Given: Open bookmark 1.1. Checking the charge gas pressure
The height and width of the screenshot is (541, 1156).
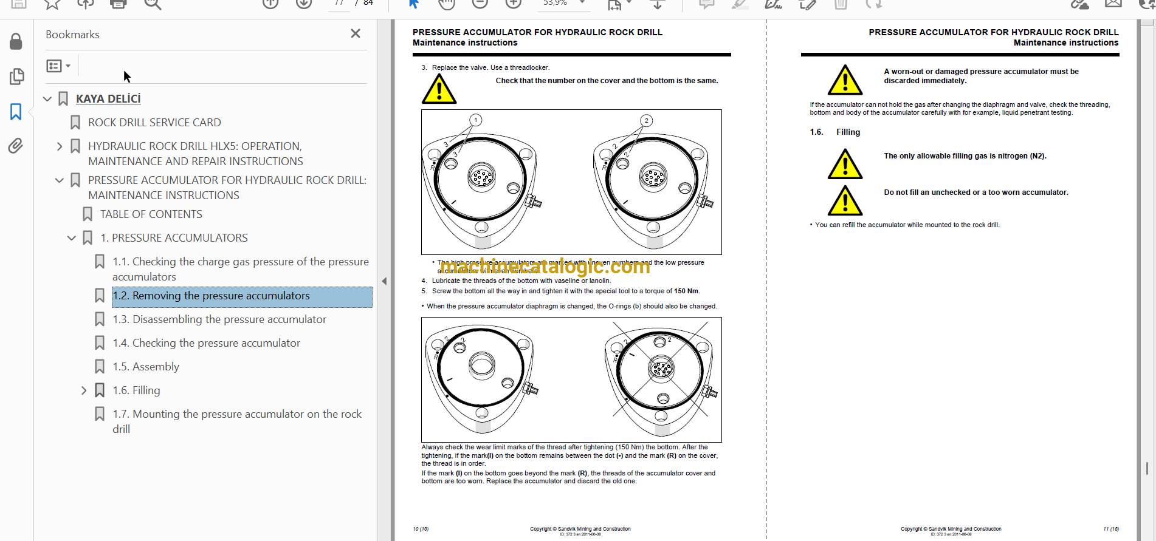Looking at the screenshot, I should coord(241,269).
